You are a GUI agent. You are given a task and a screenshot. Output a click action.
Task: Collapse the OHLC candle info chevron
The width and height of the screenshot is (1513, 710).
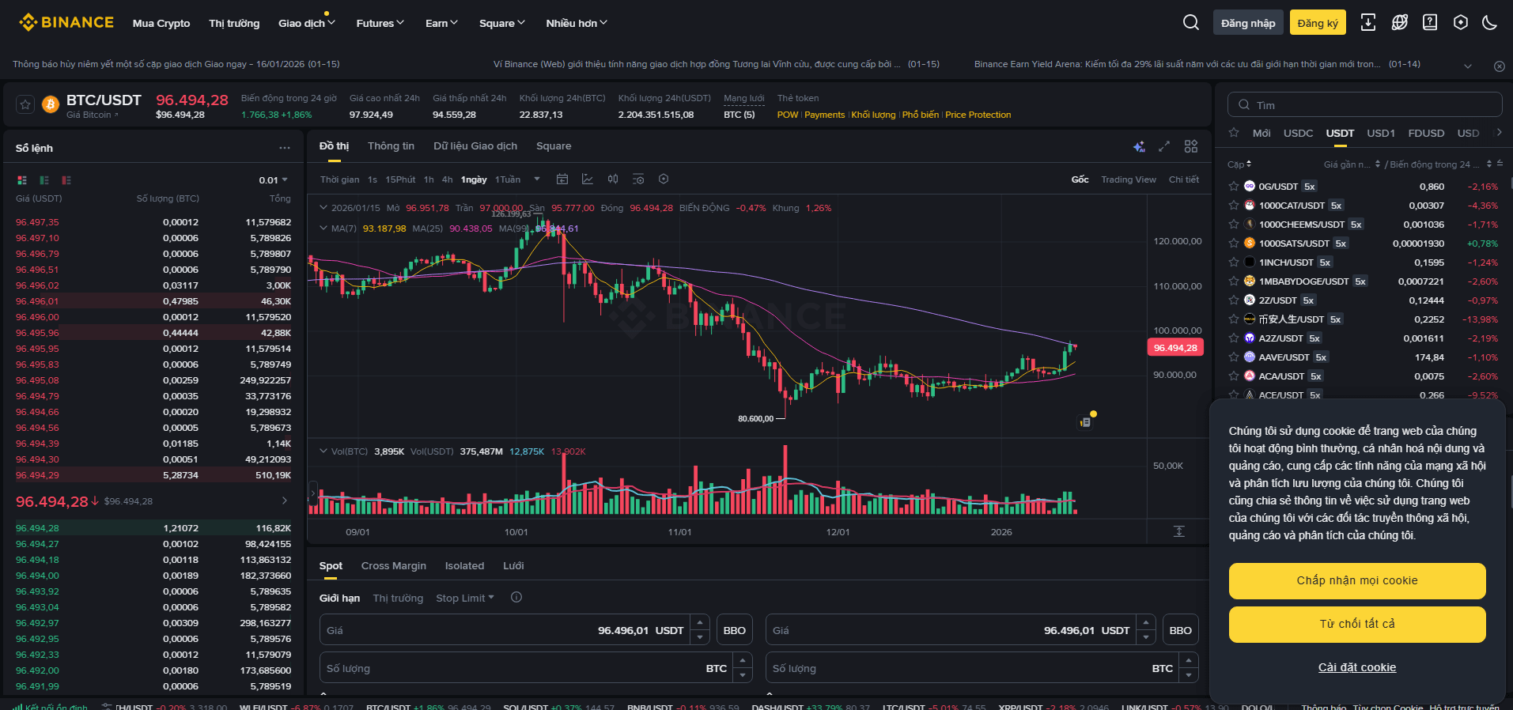(323, 208)
